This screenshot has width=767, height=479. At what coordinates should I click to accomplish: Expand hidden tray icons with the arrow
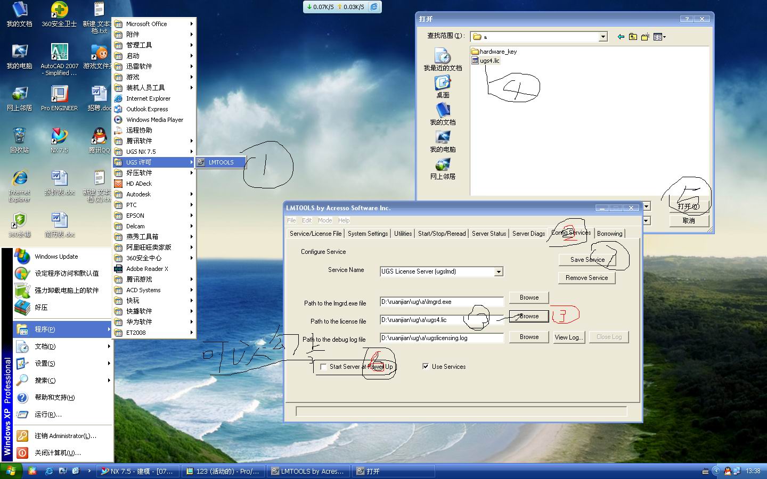[716, 471]
